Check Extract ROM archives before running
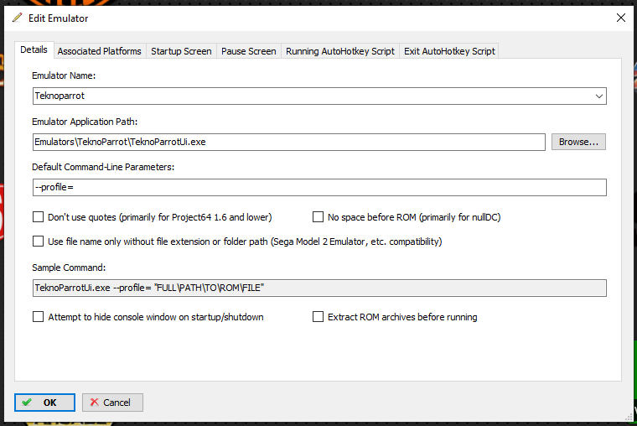Image resolution: width=637 pixels, height=426 pixels. point(318,317)
